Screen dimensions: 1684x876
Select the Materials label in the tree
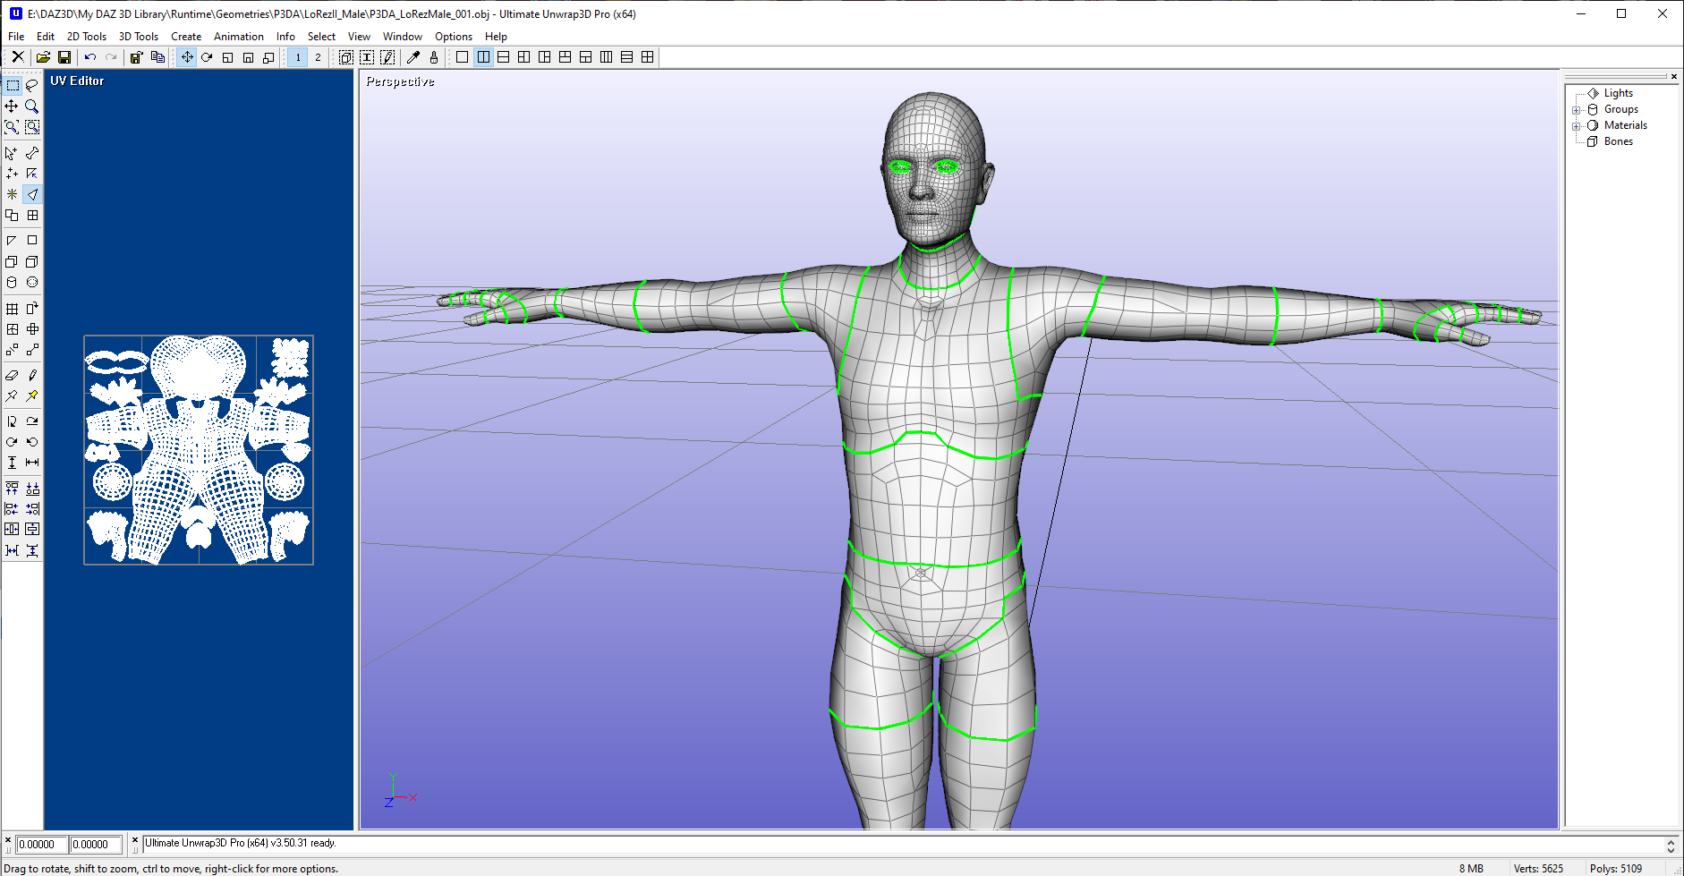coord(1625,125)
